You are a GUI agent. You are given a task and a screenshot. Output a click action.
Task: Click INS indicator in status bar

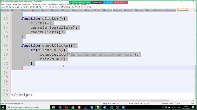(x=192, y=104)
